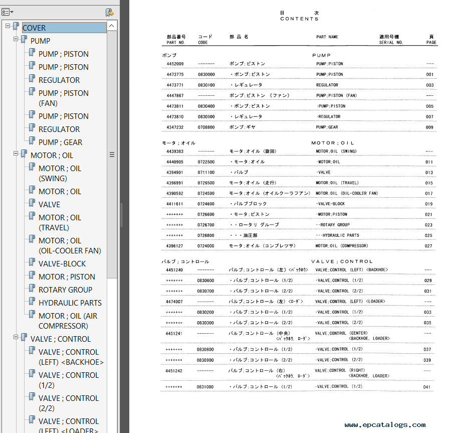Image resolution: width=451 pixels, height=433 pixels.
Task: Click the CODE column header
Action: click(203, 43)
